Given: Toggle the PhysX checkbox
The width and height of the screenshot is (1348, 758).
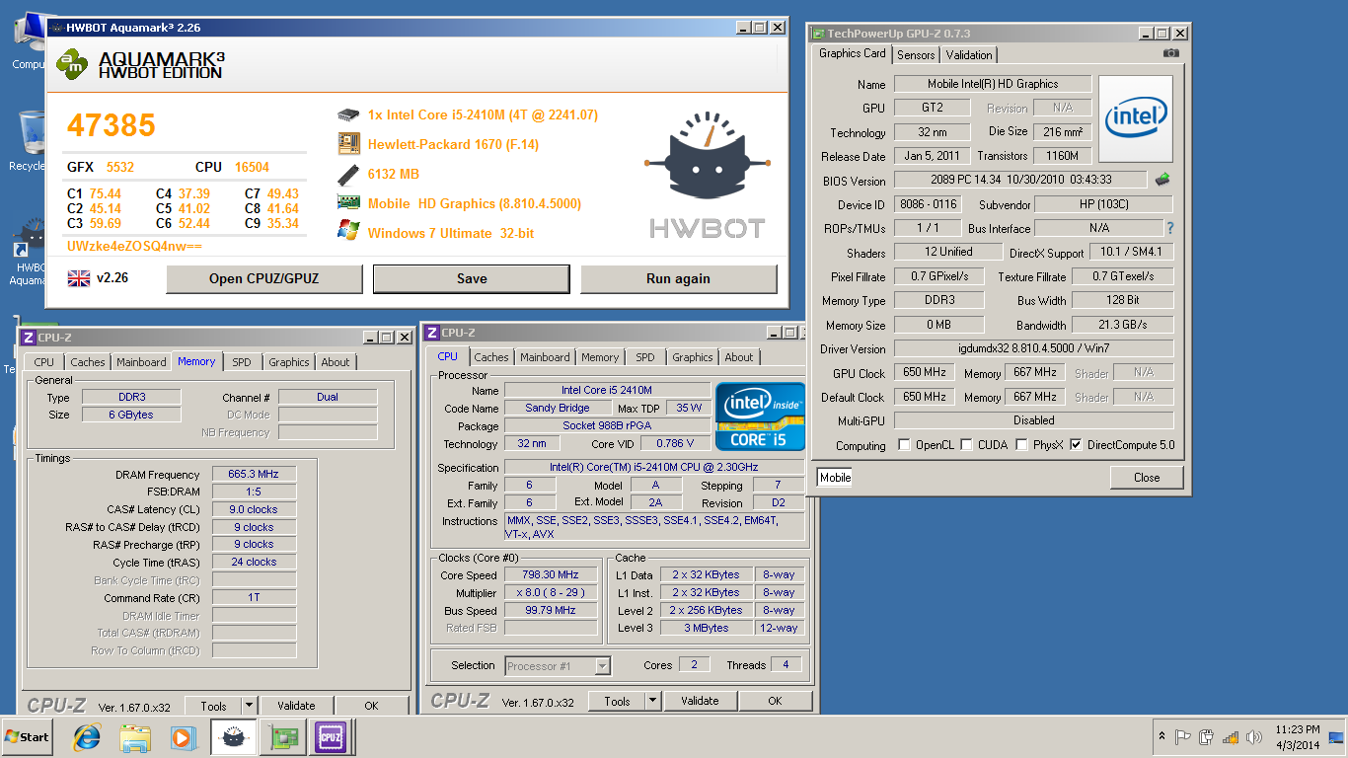Looking at the screenshot, I should pos(1022,445).
